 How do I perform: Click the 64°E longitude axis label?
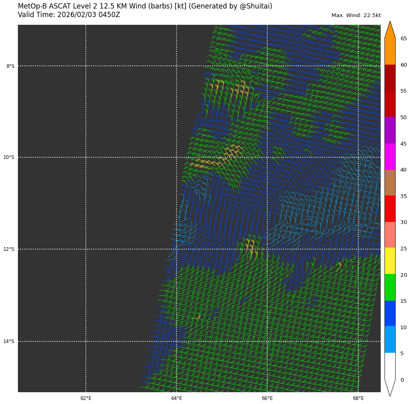click(177, 398)
